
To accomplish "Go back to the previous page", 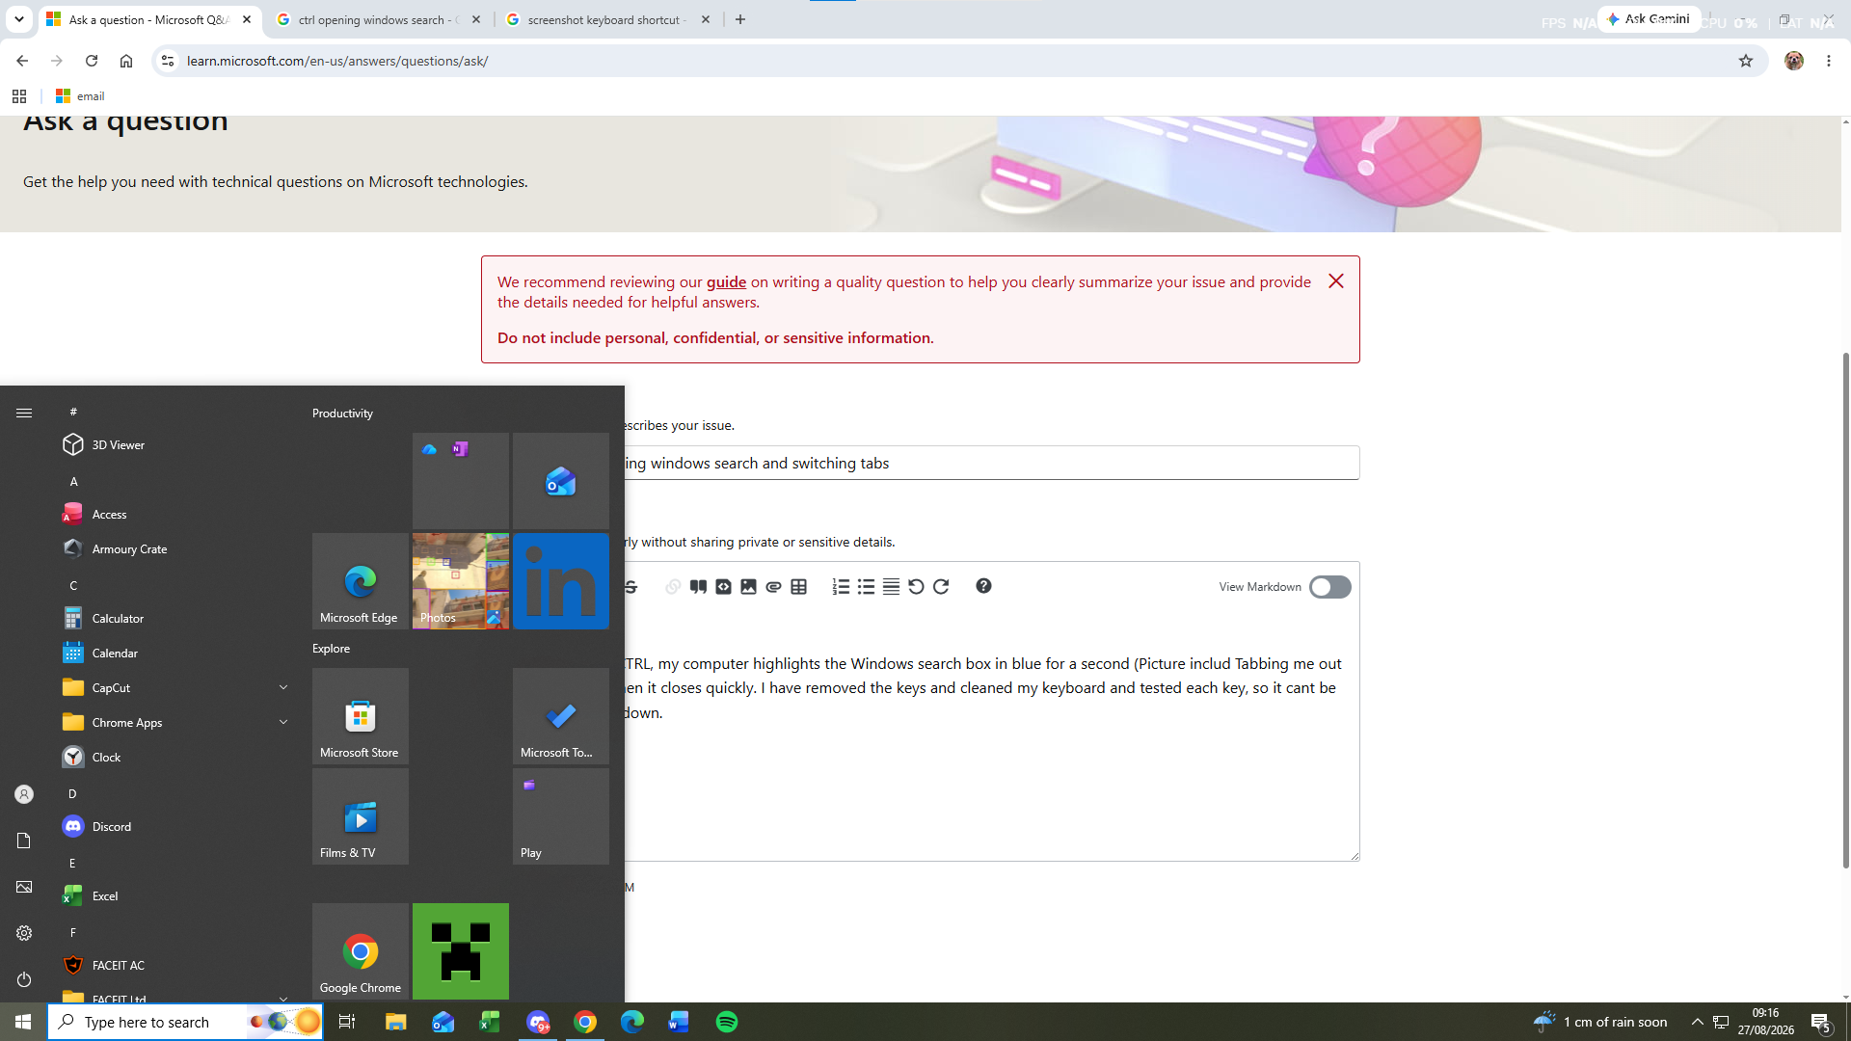I will pos(21,61).
